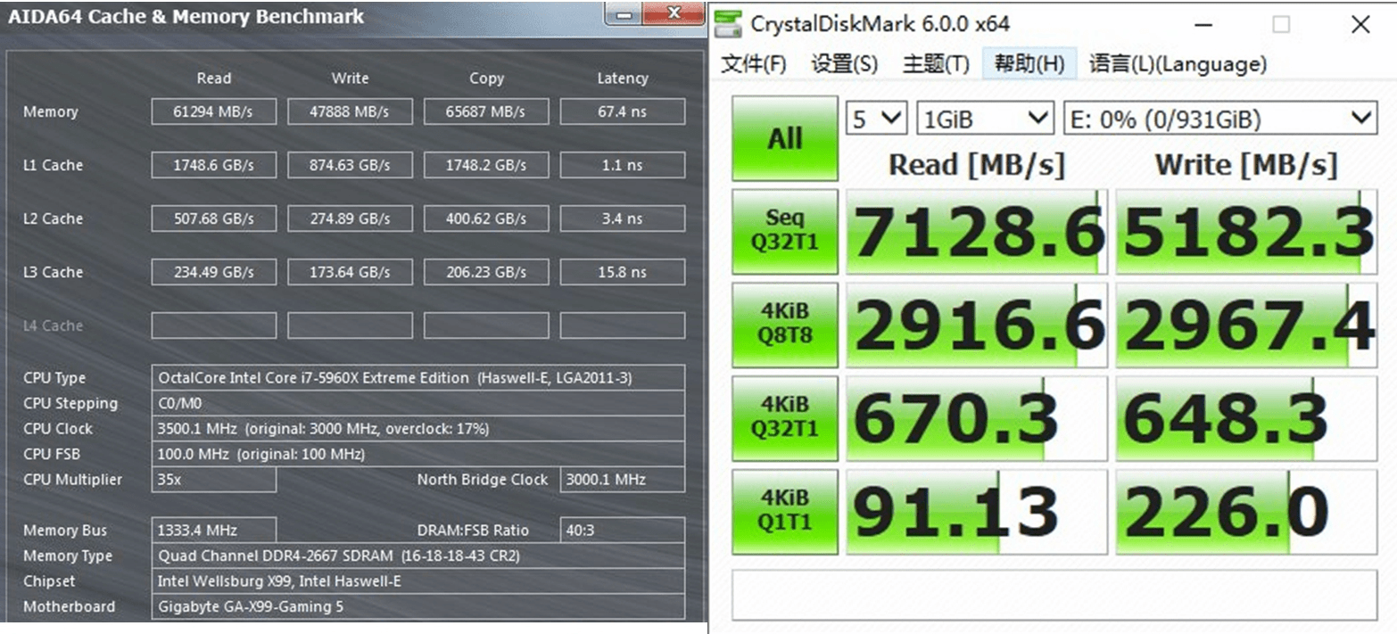Screen dimensions: 1397x634
Task: Click the North Bridge Clock value 3000.1 MHz
Action: point(623,480)
